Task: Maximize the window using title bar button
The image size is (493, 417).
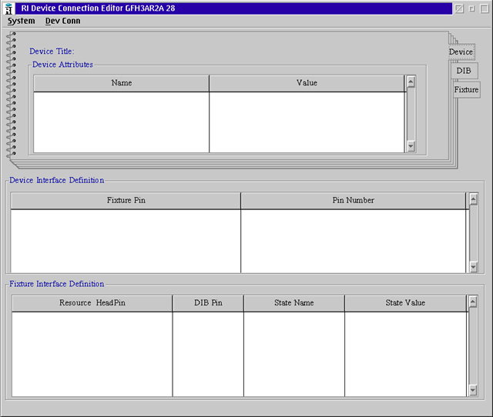Action: click(x=485, y=8)
